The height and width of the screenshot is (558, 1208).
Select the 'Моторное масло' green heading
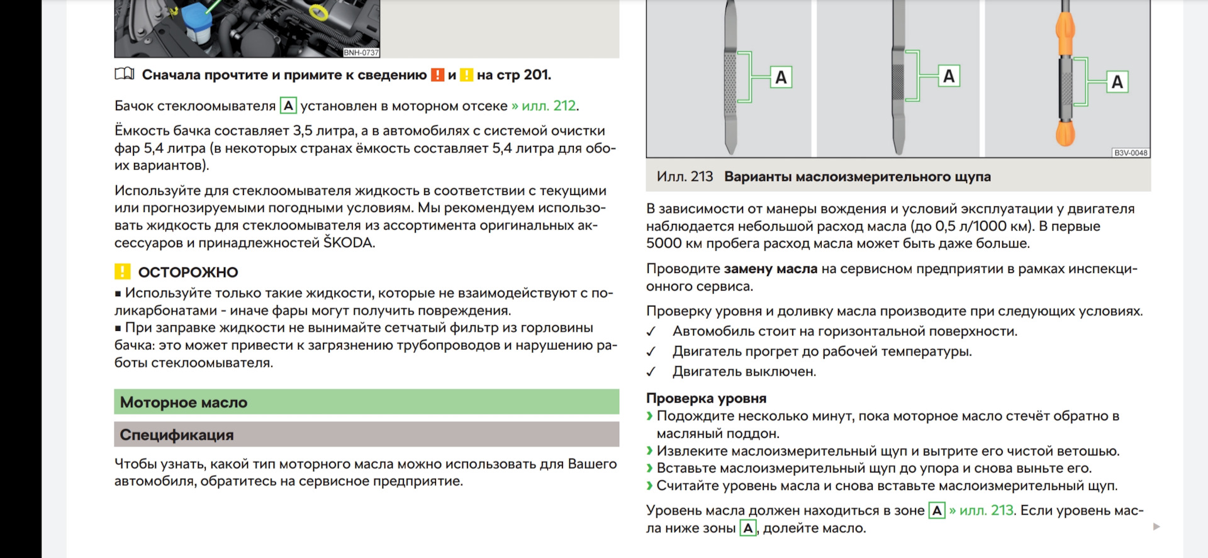pos(367,402)
